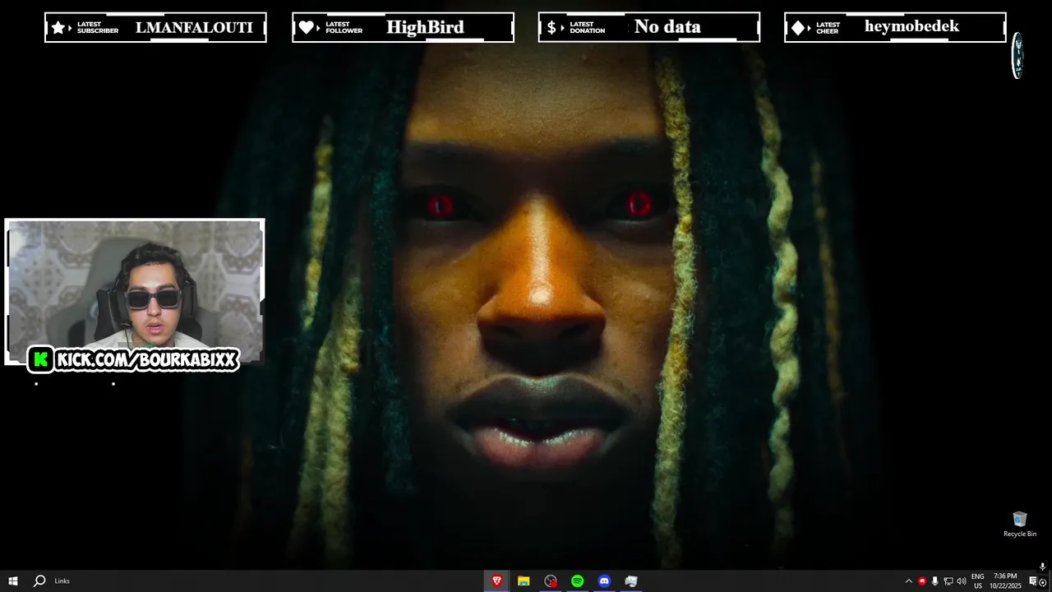Click the Latest Subscriber star icon
1052x592 pixels.
(58, 27)
